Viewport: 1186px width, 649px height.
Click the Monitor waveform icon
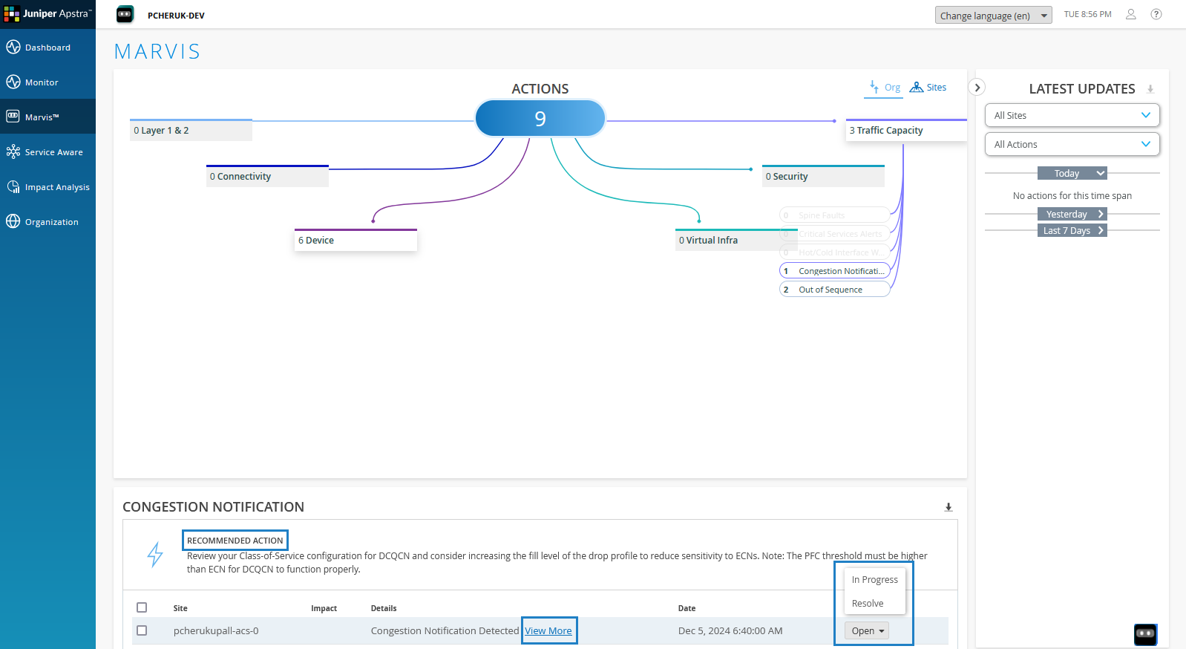coord(13,82)
